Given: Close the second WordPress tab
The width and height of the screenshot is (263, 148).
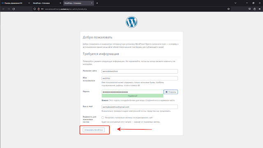Looking at the screenshot, I should point(60,3).
